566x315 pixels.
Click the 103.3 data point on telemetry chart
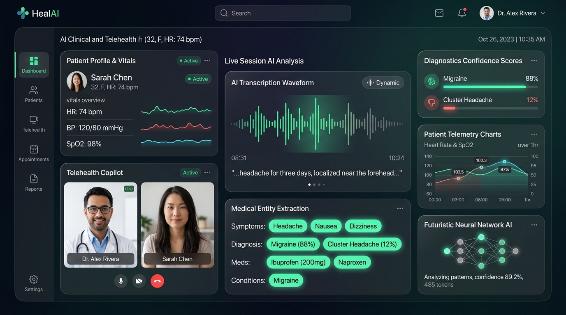point(482,167)
